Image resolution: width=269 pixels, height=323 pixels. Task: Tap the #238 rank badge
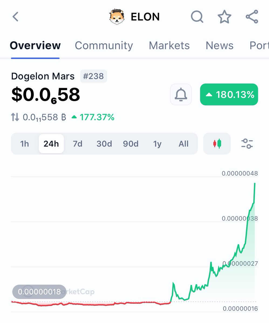pos(93,76)
